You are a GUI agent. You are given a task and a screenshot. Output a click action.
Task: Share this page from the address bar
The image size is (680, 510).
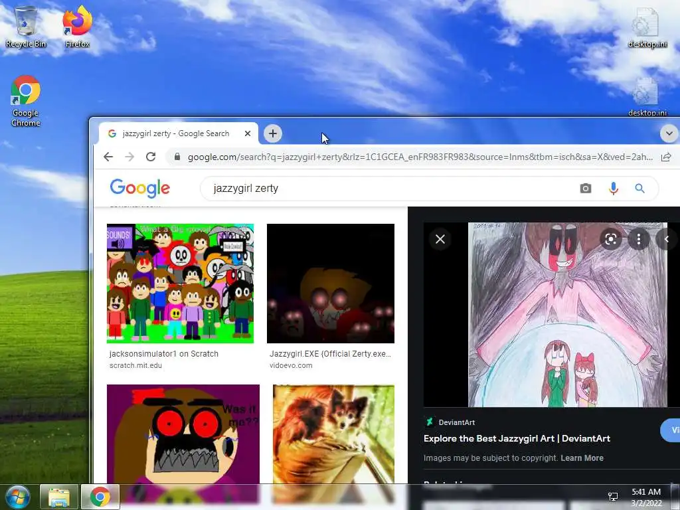[667, 157]
